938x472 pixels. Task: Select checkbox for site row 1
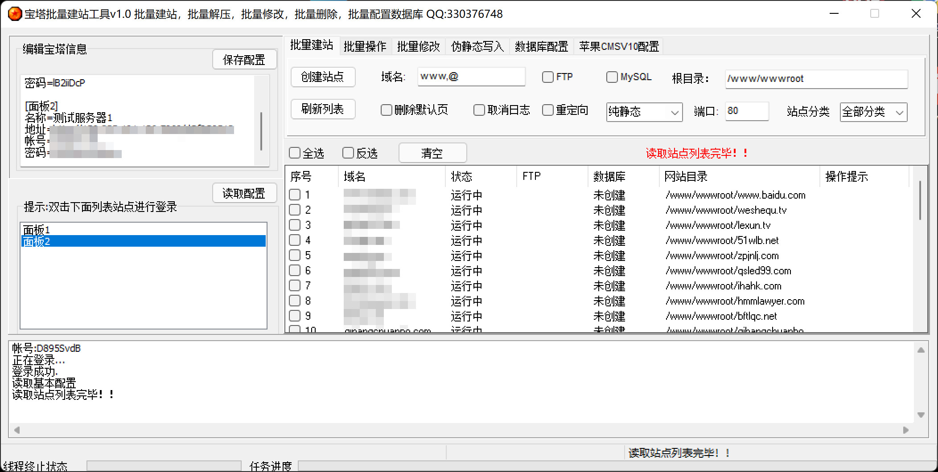(x=295, y=195)
